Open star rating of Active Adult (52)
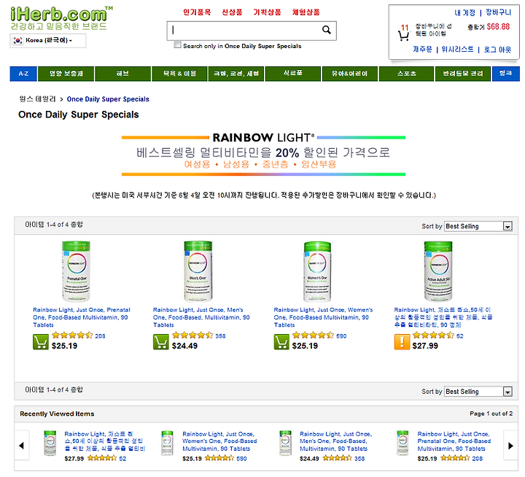The image size is (525, 477). pyautogui.click(x=433, y=335)
